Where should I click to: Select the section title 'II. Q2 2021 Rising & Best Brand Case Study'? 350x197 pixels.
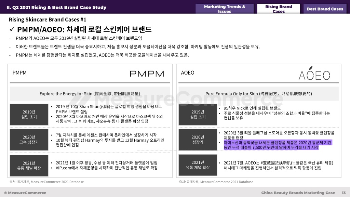point(56,8)
